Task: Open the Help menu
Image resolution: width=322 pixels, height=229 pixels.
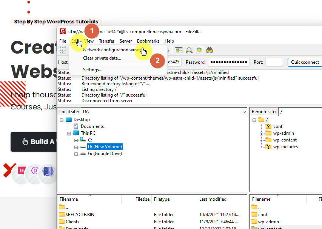Action: (x=169, y=41)
